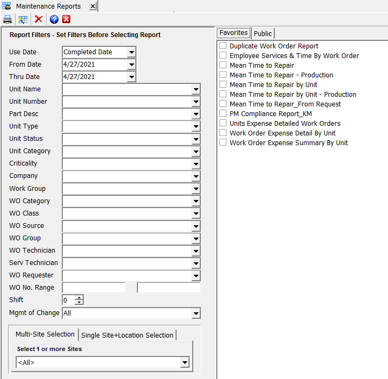The width and height of the screenshot is (388, 379).
Task: Select Single Site+Location Selection tab
Action: pyautogui.click(x=127, y=335)
